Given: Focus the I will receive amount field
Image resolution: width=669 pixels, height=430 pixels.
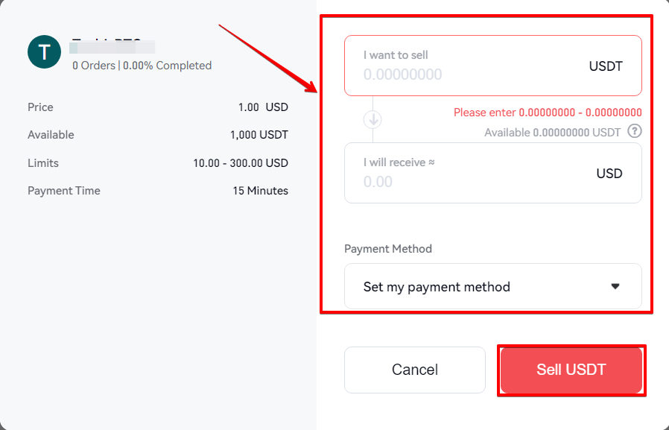Looking at the screenshot, I should pyautogui.click(x=492, y=173).
